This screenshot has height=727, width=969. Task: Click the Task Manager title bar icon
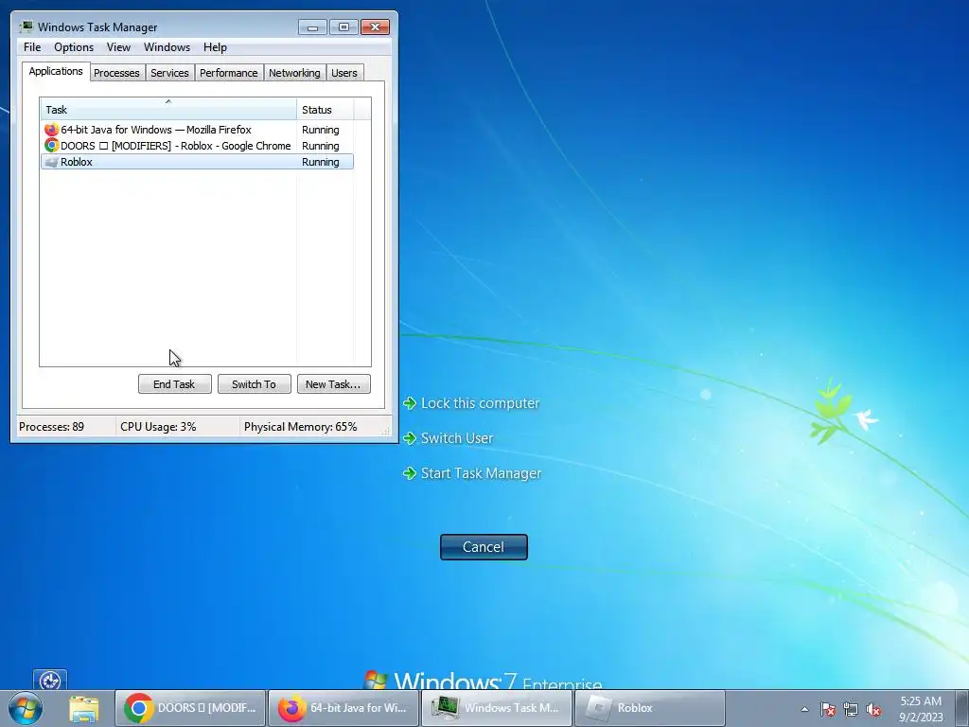pos(26,27)
